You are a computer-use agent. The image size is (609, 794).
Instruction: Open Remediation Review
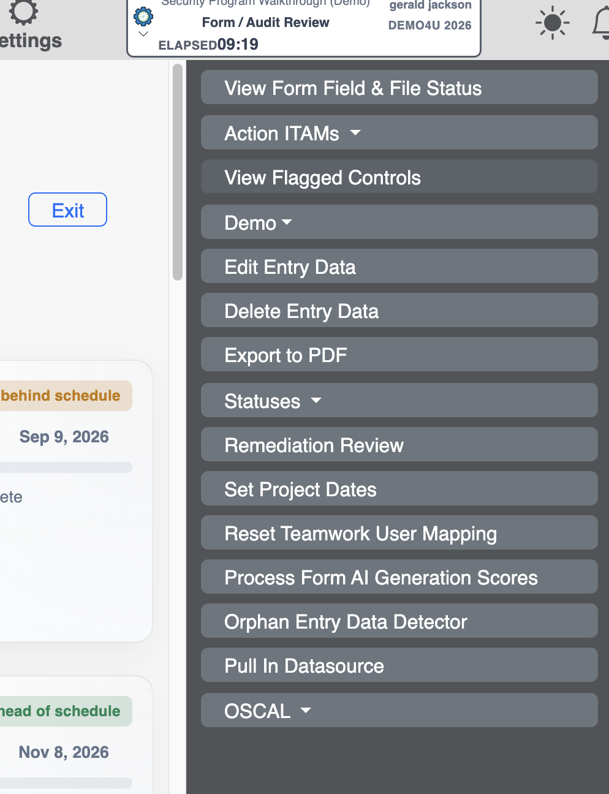point(399,445)
